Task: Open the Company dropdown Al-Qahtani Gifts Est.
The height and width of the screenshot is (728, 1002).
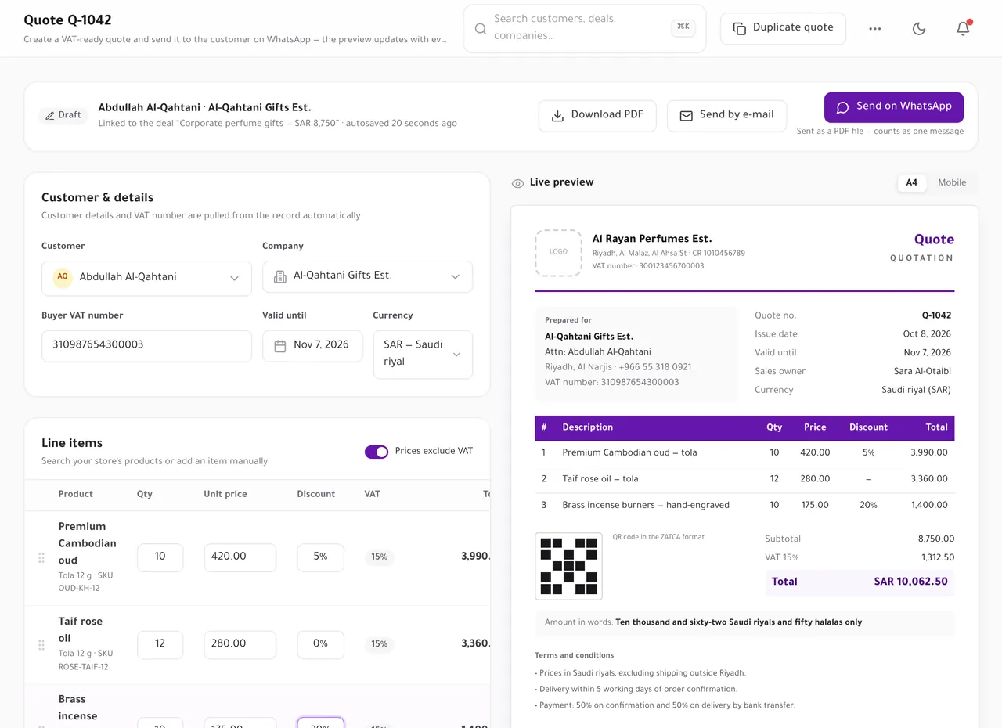Action: [x=367, y=276]
